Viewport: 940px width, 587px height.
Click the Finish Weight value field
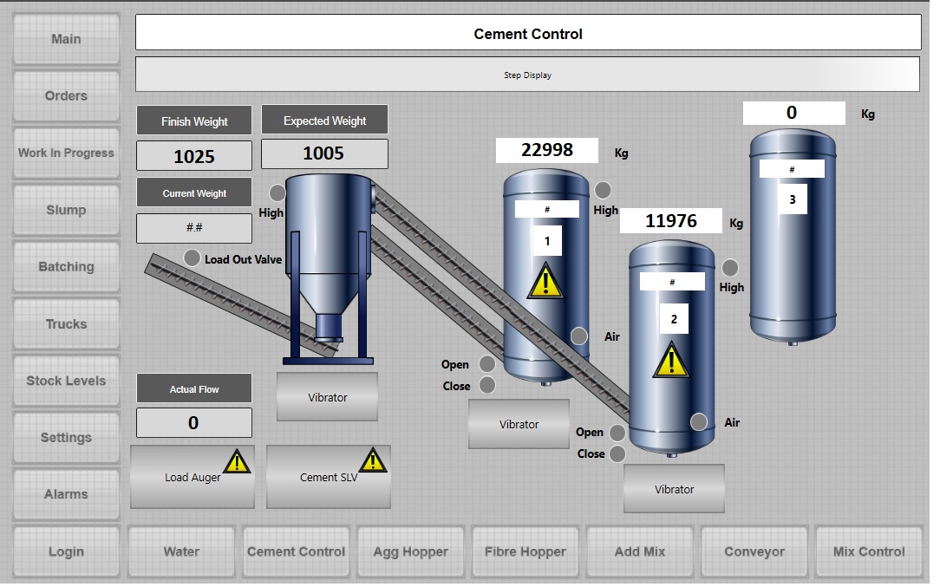[194, 156]
